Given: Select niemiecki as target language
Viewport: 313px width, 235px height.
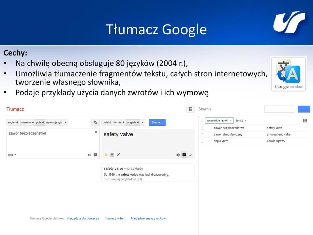Looking at the screenshot, I should [x=119, y=122].
